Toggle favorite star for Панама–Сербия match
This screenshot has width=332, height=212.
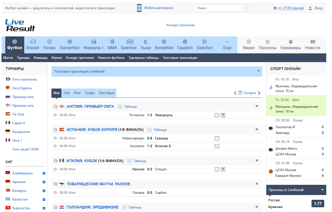pyautogui.click(x=55, y=193)
